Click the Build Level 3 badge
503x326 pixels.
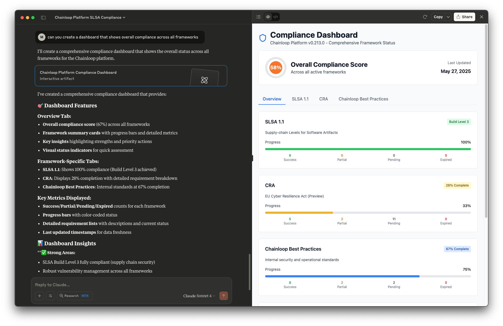[x=459, y=122]
